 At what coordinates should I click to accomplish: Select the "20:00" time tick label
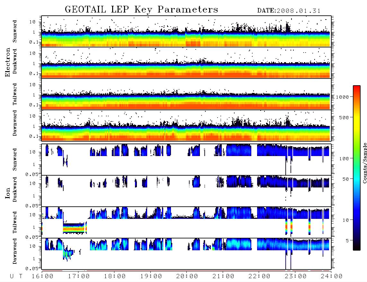coord(187,277)
